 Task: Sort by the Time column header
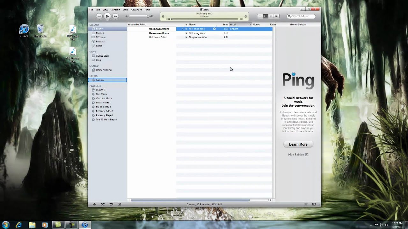[x=226, y=24]
